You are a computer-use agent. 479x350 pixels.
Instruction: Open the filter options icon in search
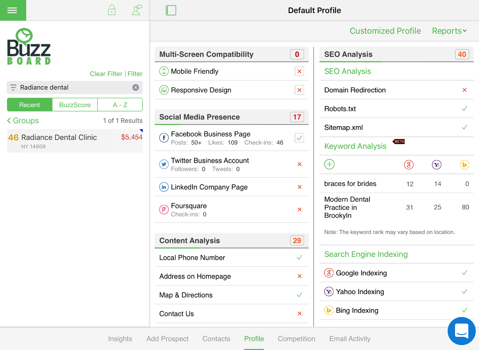click(13, 87)
